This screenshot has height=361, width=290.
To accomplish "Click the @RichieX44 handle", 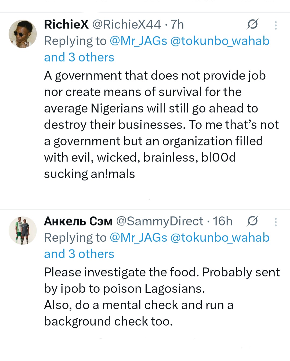I will 127,25.
